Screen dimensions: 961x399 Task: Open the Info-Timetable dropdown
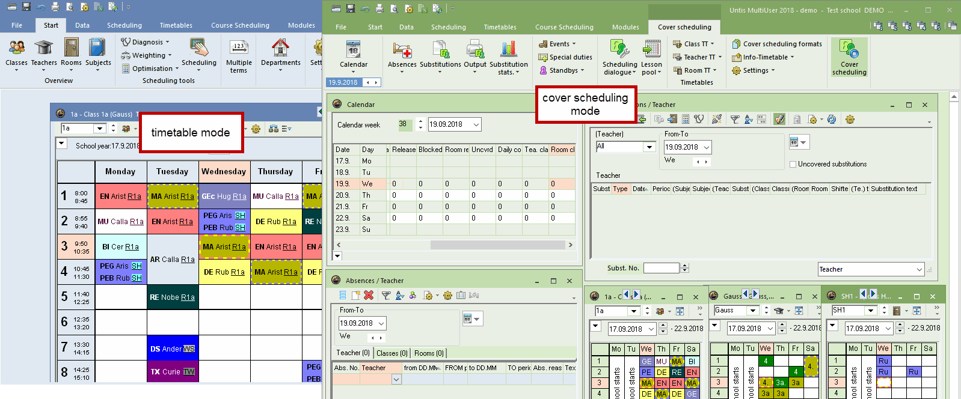pos(763,57)
